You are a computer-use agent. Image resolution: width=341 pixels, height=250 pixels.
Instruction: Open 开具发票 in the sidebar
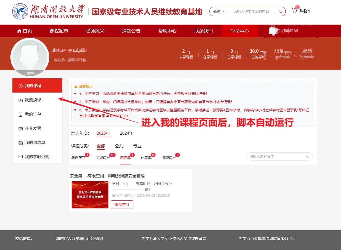point(33,128)
